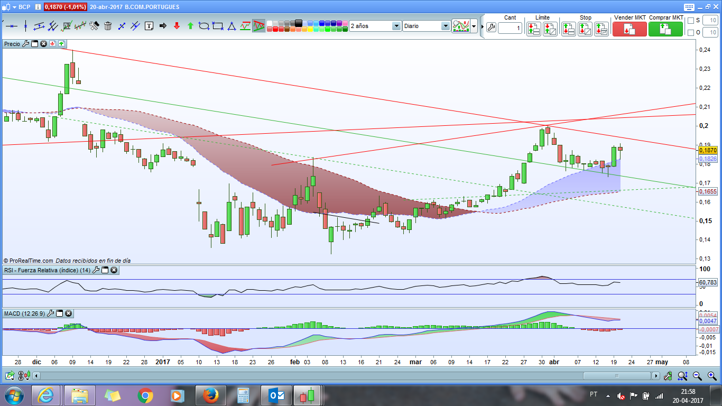Select the trash can delete-objects tool
Image resolution: width=722 pixels, height=406 pixels.
click(x=108, y=25)
